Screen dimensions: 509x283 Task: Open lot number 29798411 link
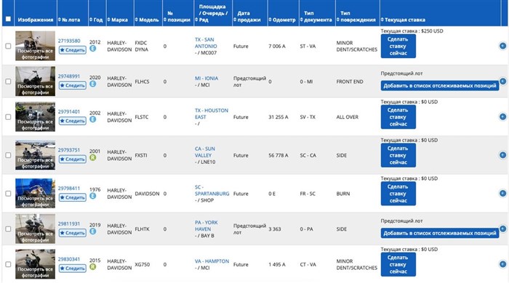click(69, 188)
